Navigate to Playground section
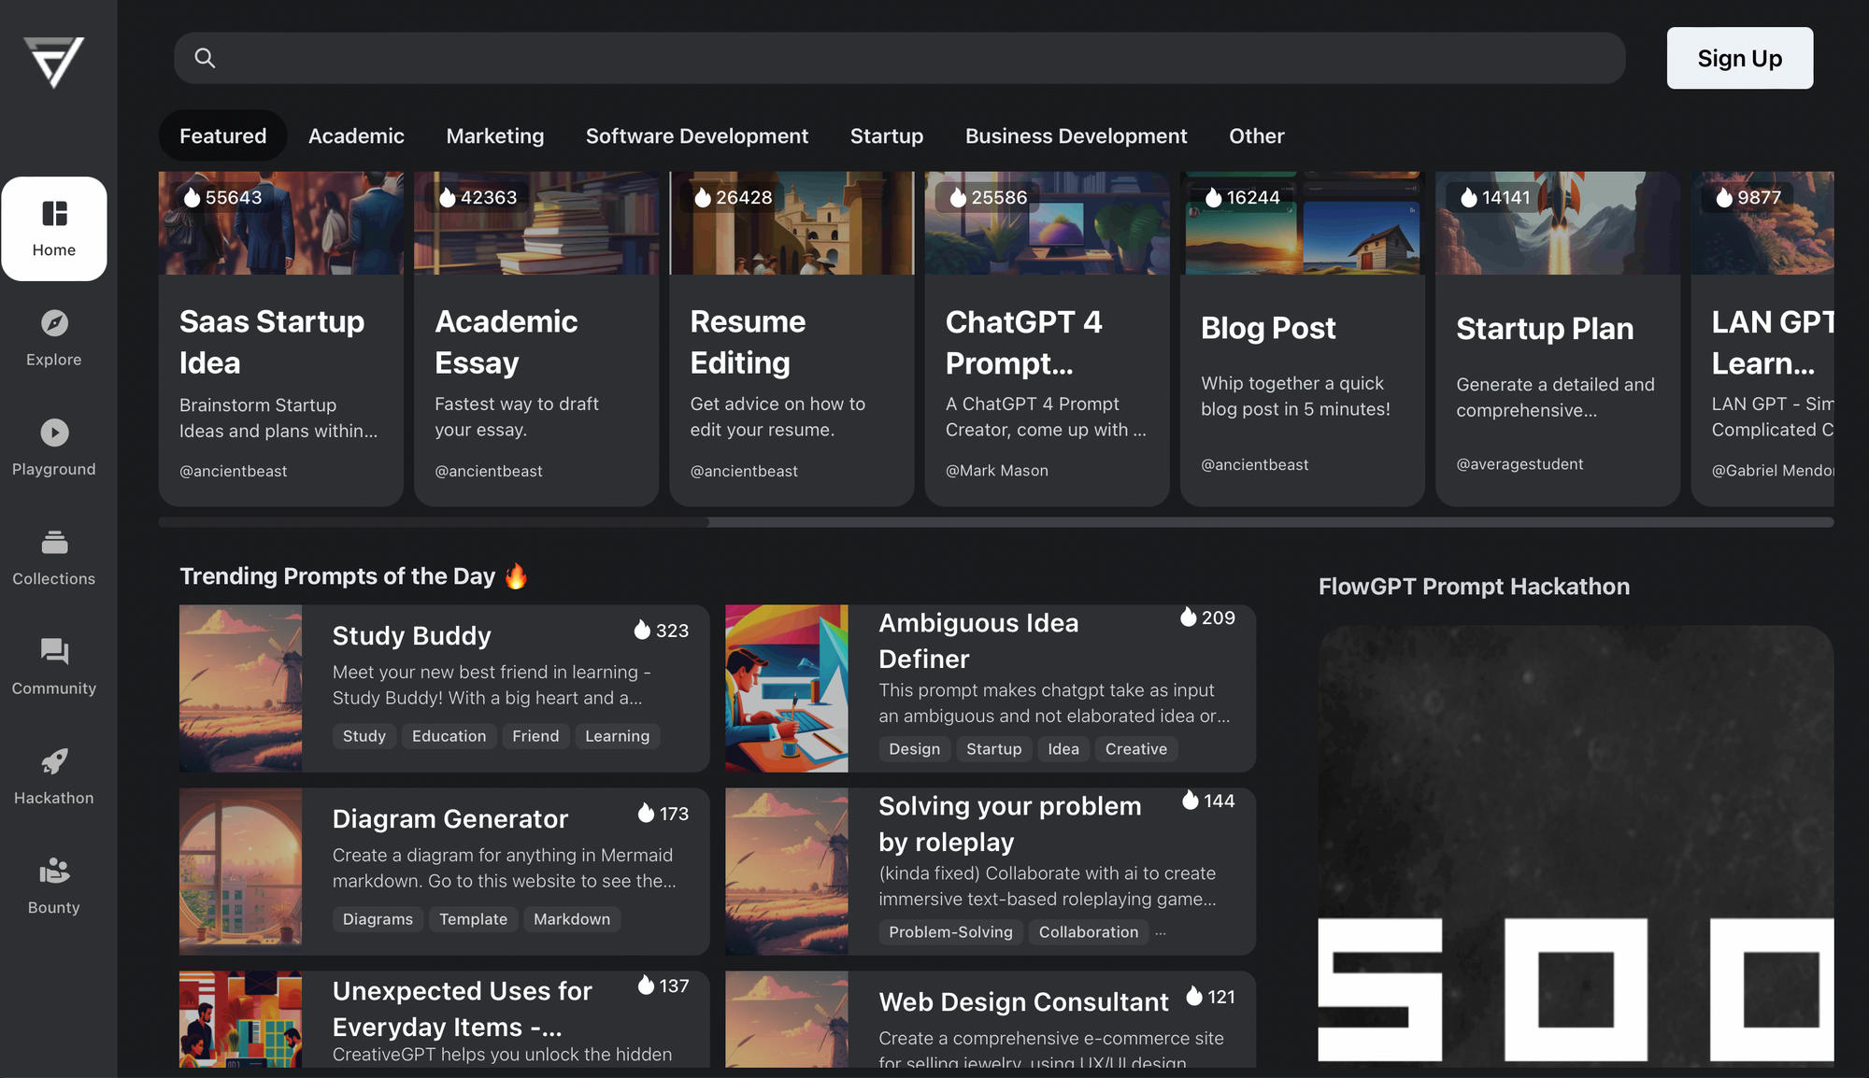Viewport: 1869px width, 1078px height. point(54,447)
